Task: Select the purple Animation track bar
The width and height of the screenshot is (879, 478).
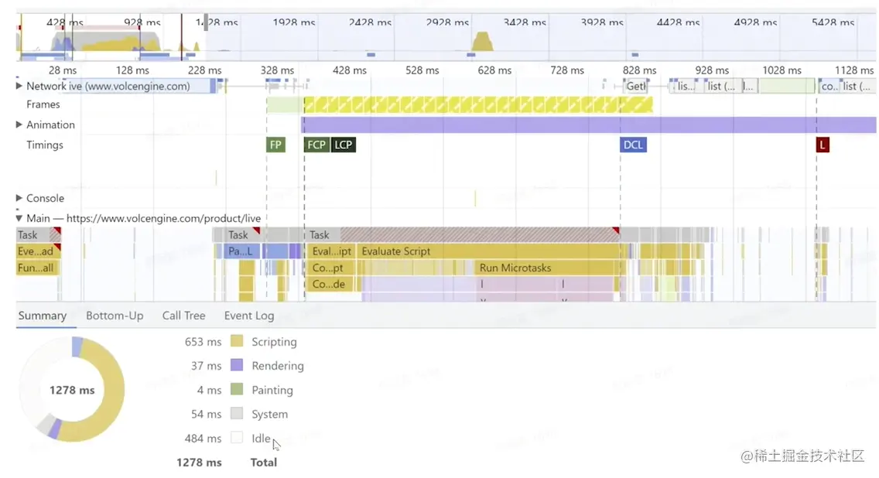Action: [589, 125]
